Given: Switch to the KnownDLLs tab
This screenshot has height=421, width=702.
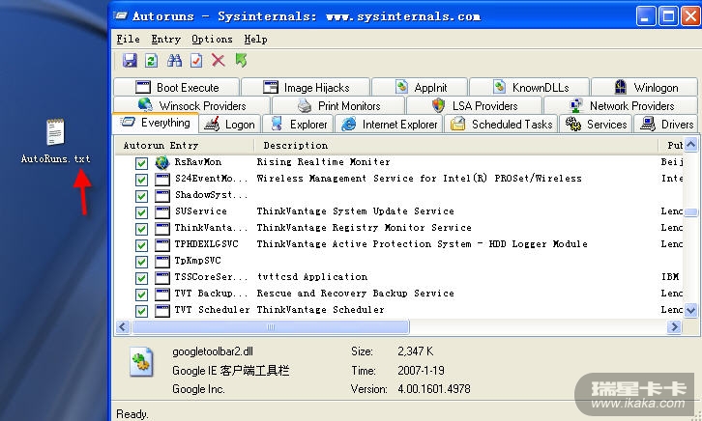Looking at the screenshot, I should click(x=530, y=87).
